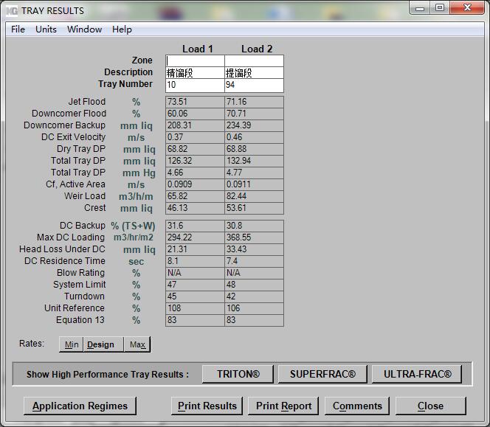Click Unit Reference value 108
The image size is (490, 427).
pyautogui.click(x=195, y=308)
